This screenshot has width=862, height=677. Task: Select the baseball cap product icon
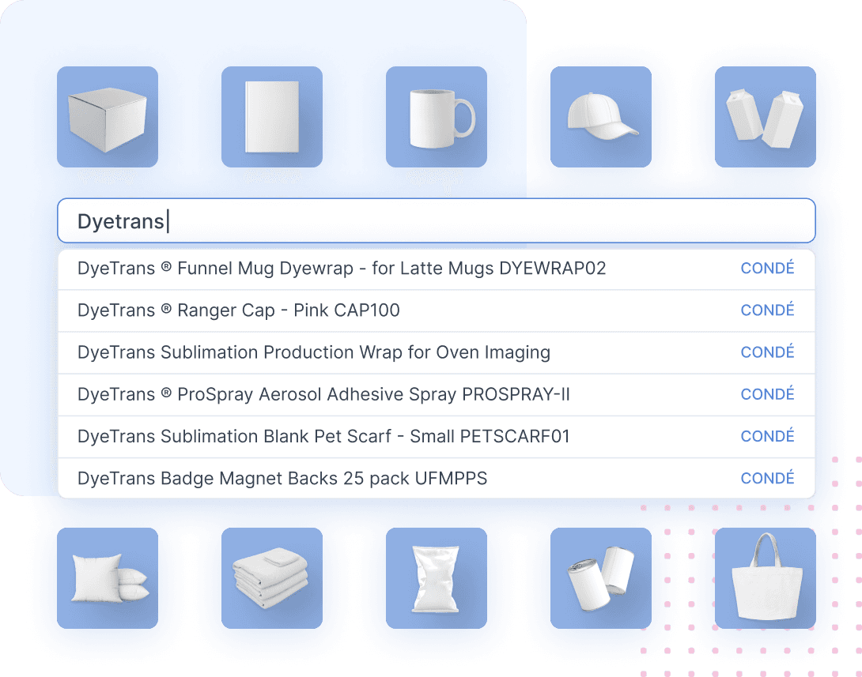pos(601,117)
